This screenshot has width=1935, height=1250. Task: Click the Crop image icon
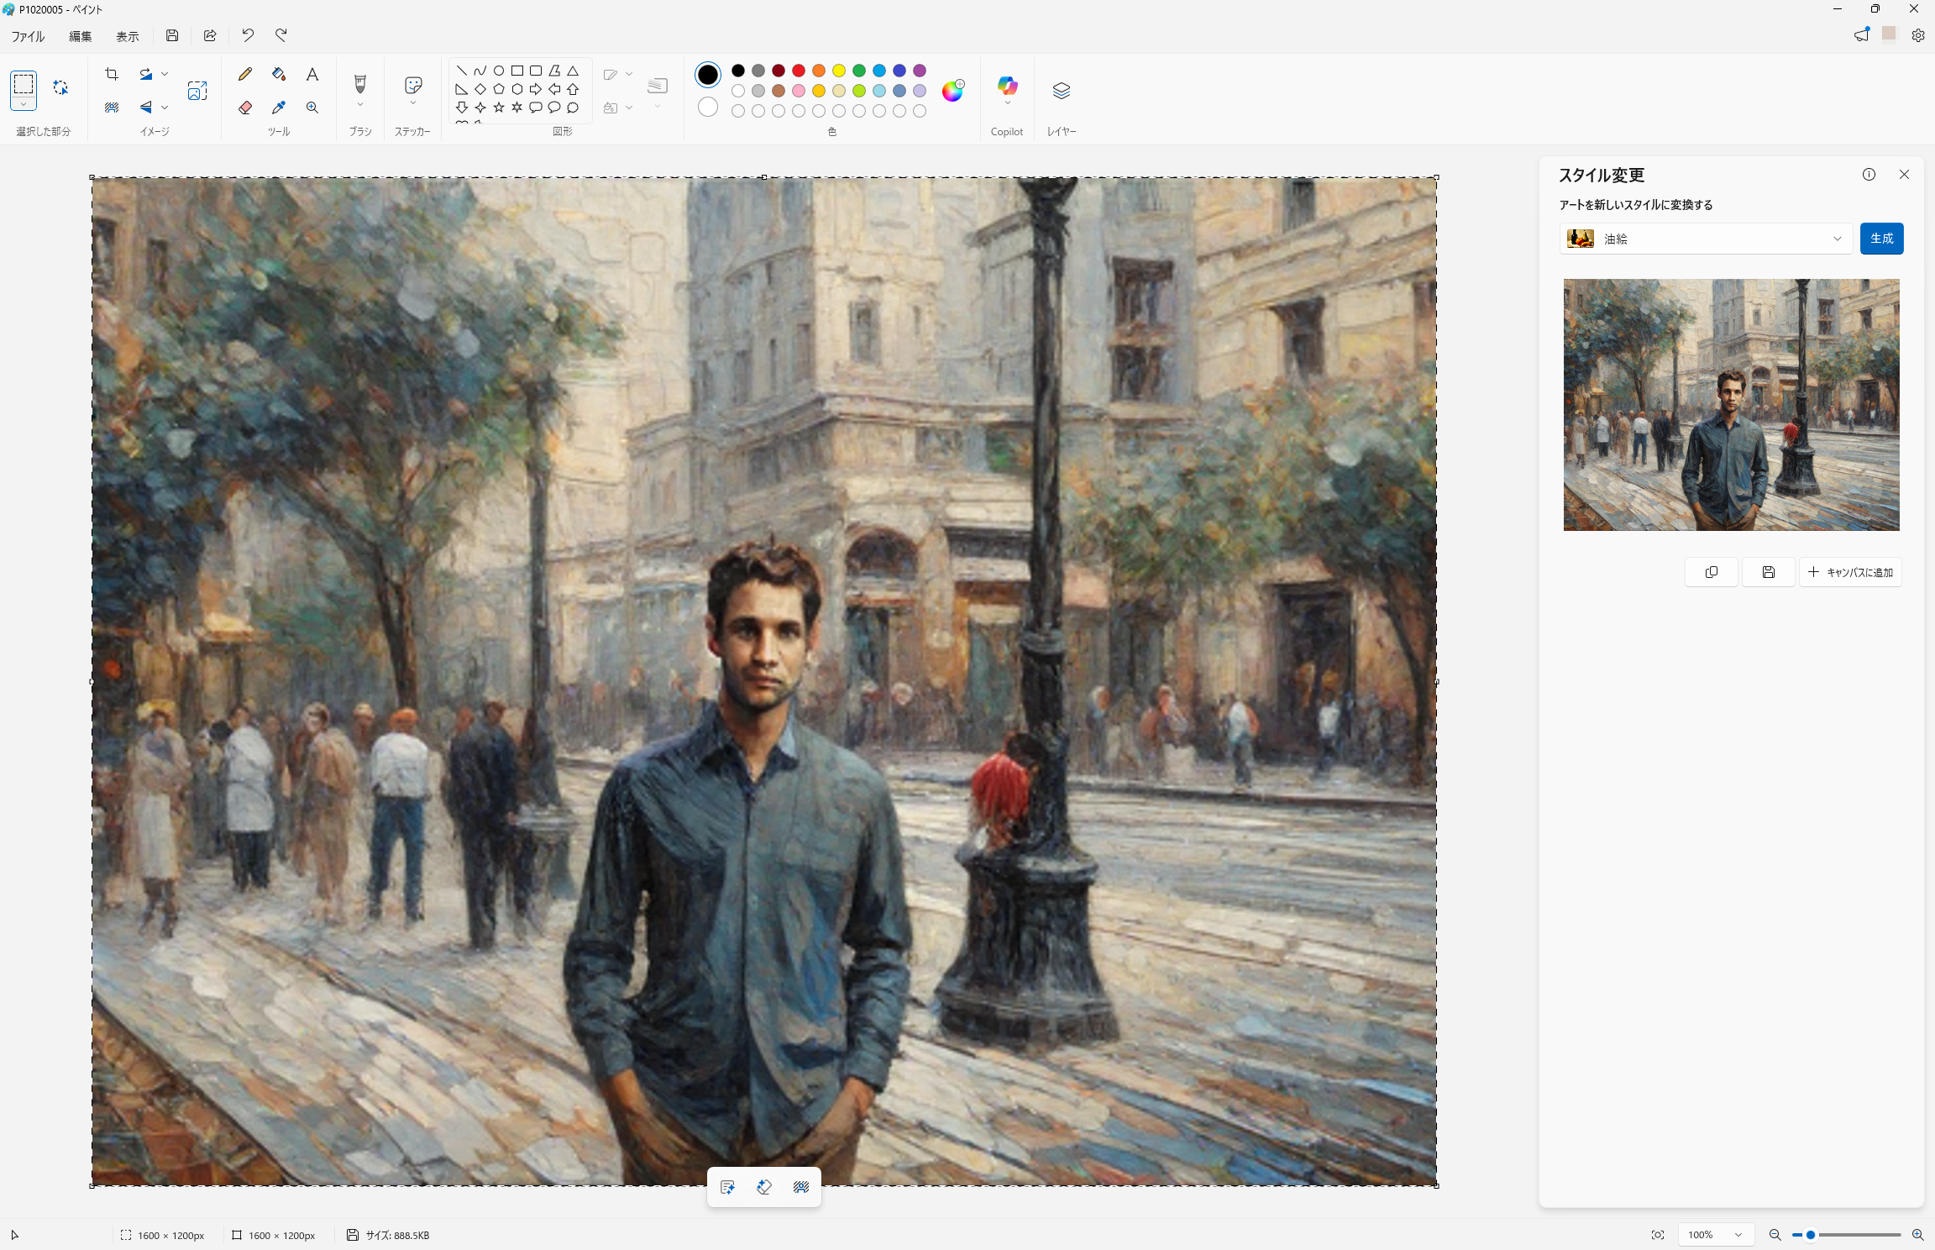tap(112, 75)
